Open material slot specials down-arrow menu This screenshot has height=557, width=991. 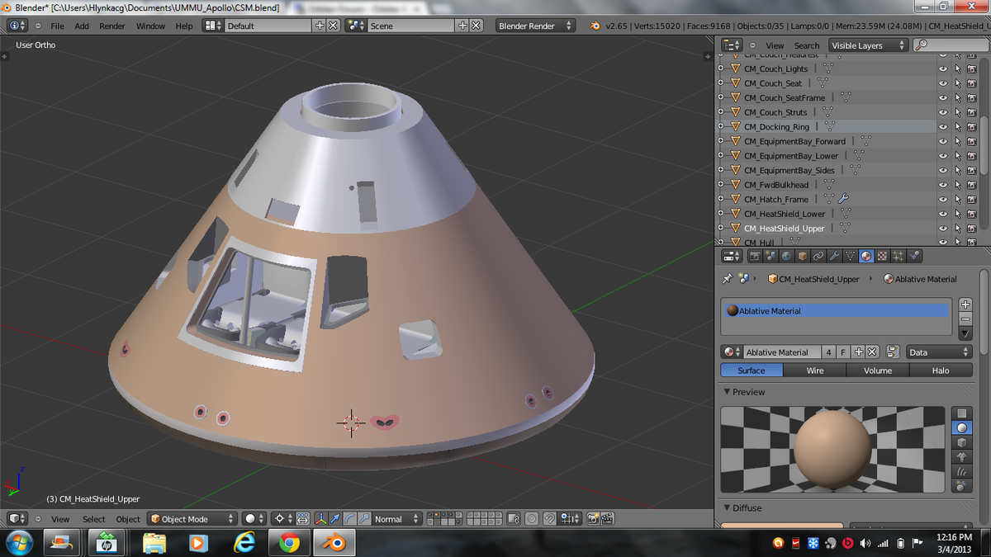[965, 333]
